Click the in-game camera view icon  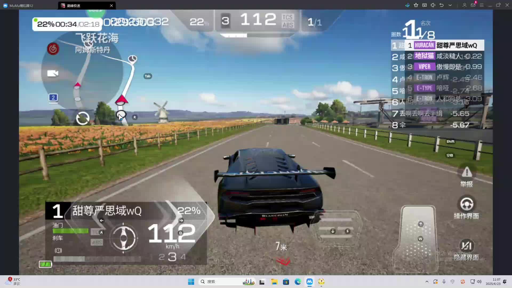tap(53, 73)
